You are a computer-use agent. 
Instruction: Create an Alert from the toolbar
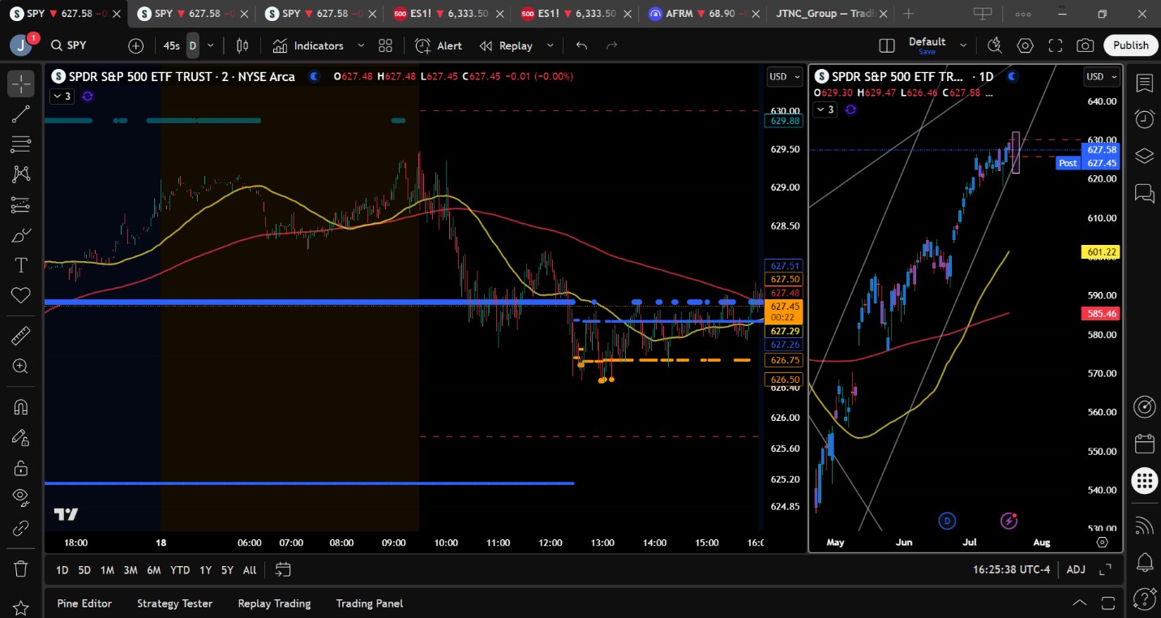coord(439,45)
